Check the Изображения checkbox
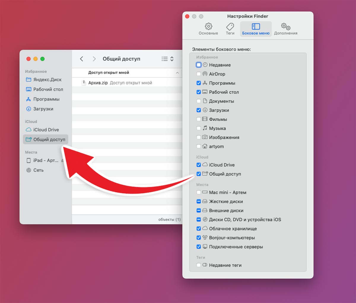Viewport: 356px width, 303px height. tap(199, 137)
